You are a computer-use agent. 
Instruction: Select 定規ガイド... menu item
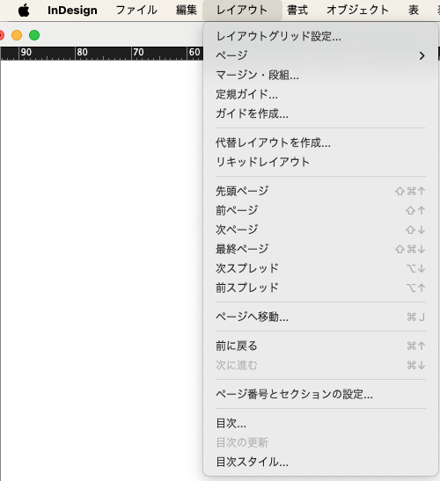pyautogui.click(x=320, y=94)
